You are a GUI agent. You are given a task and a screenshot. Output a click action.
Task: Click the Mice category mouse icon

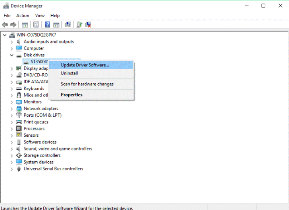click(19, 95)
